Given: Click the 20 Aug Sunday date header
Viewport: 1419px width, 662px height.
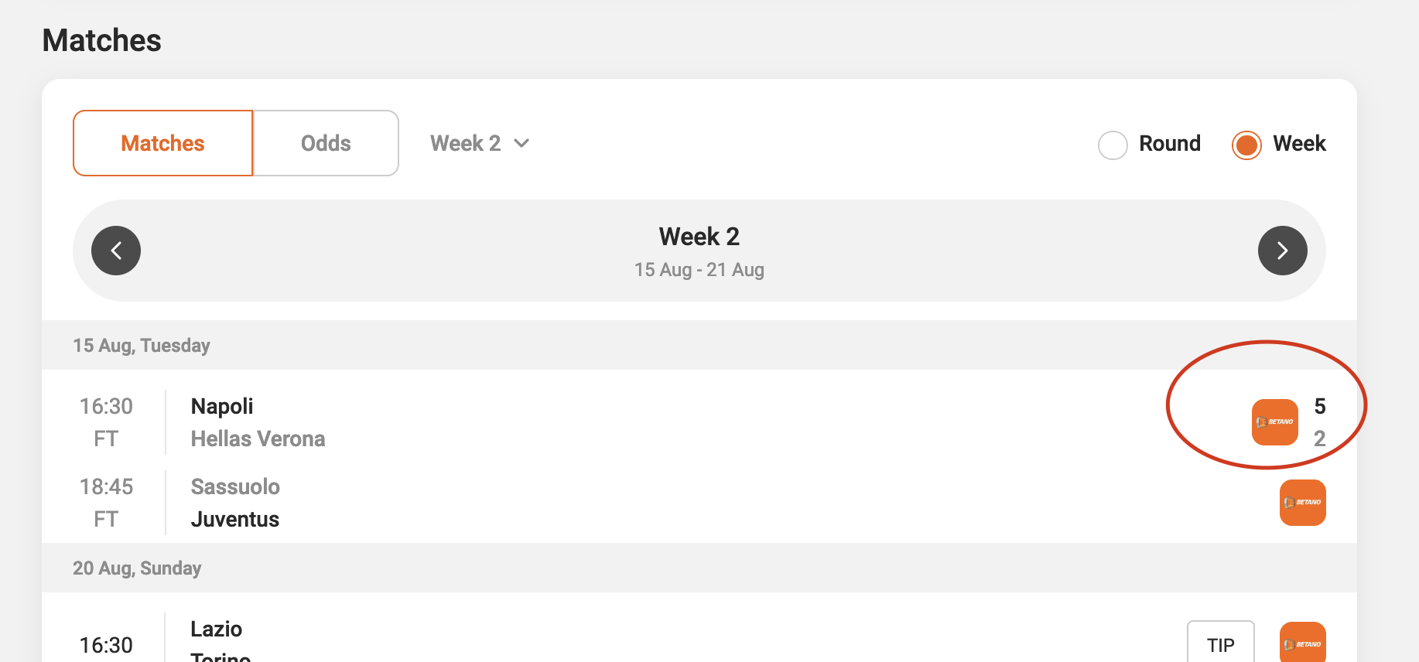Looking at the screenshot, I should tap(137, 568).
